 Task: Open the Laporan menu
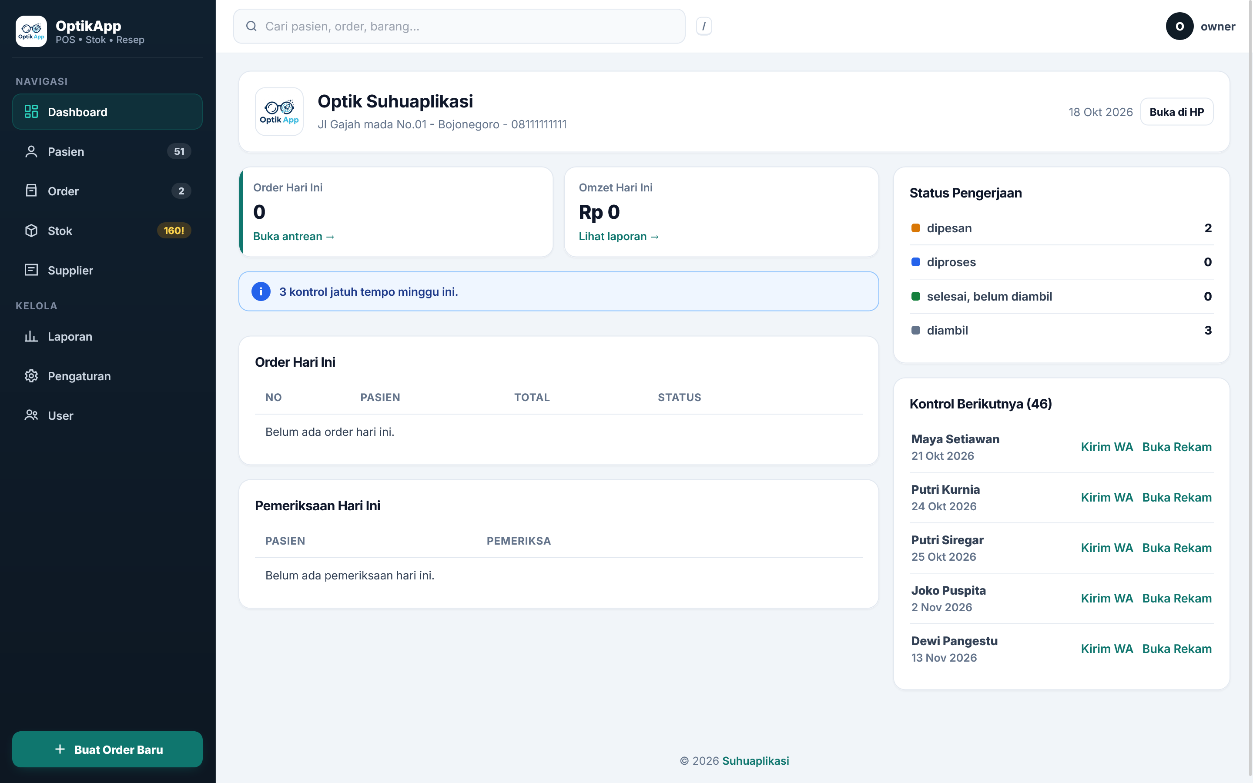tap(107, 336)
